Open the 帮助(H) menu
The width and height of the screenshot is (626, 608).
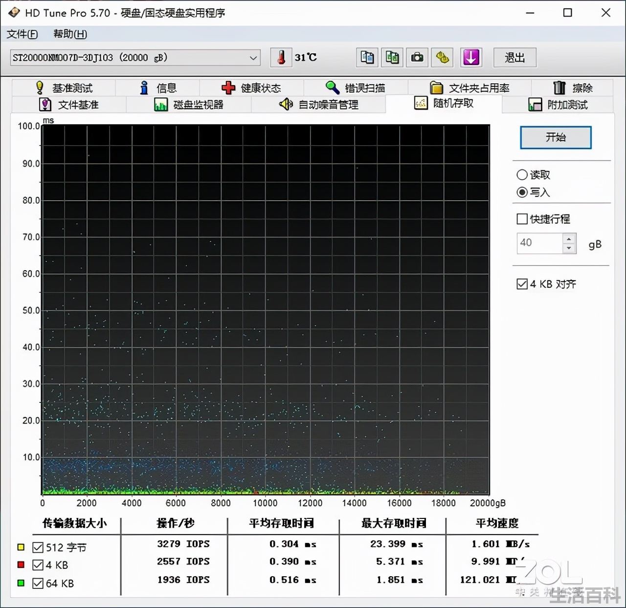coord(70,34)
